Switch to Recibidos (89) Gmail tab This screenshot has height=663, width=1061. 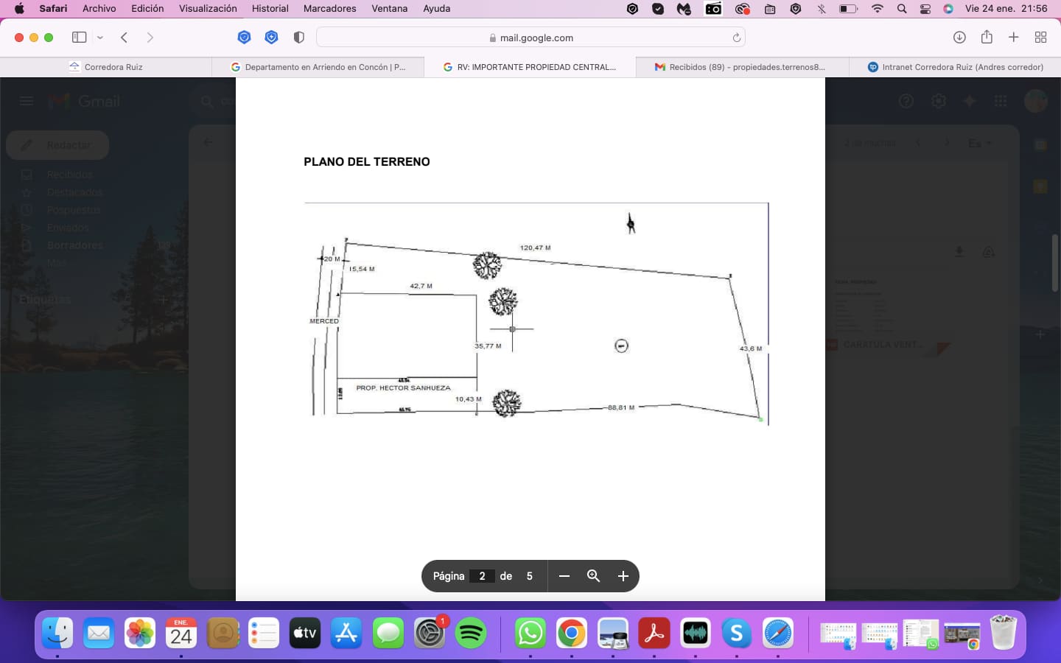pos(743,67)
